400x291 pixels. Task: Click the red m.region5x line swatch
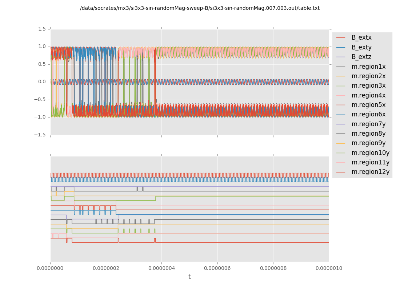[341, 105]
